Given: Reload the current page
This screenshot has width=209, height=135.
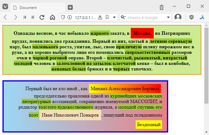Looking at the screenshot, I should [42, 17].
